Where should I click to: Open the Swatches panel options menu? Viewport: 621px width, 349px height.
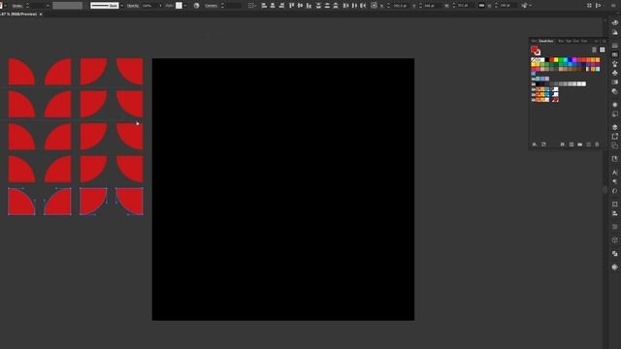(604, 41)
